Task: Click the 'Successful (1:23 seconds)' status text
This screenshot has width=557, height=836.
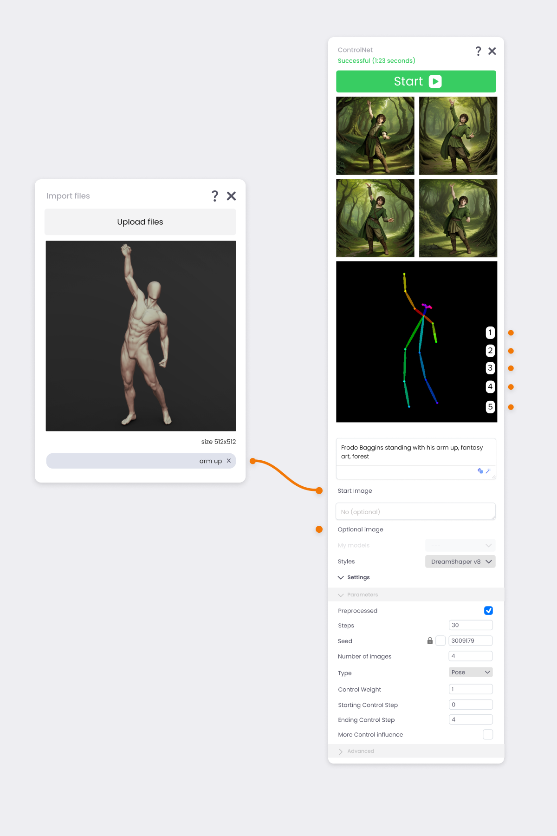Action: (376, 61)
